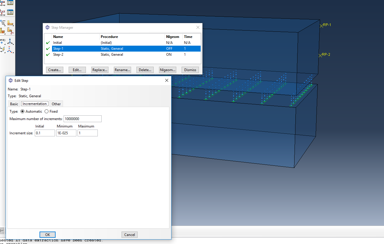Click the green check beside Step-1
Screen dimensions: 384x244
(x=48, y=49)
